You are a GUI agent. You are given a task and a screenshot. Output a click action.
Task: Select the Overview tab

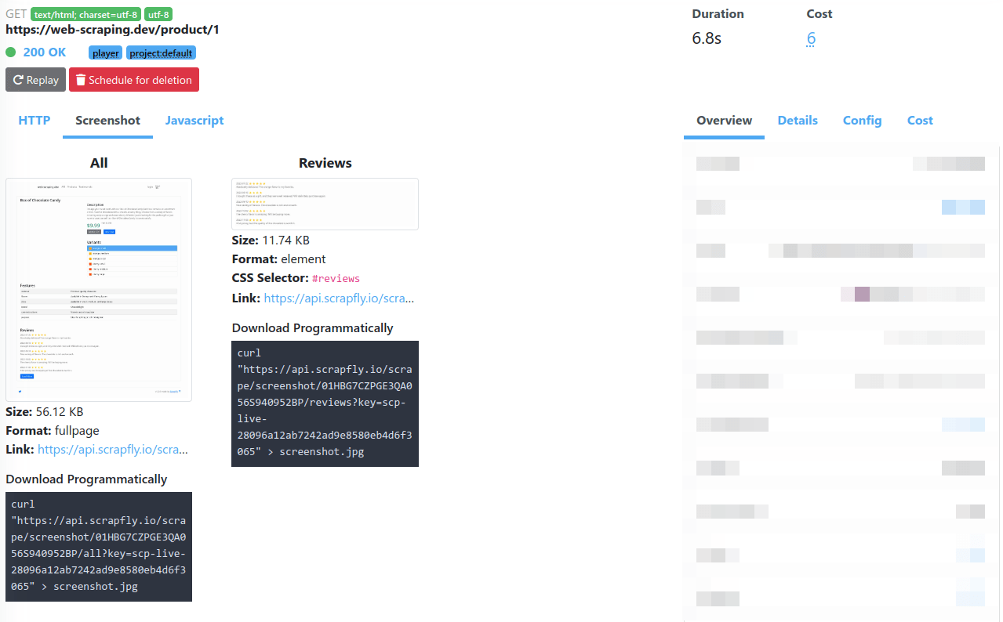point(723,121)
